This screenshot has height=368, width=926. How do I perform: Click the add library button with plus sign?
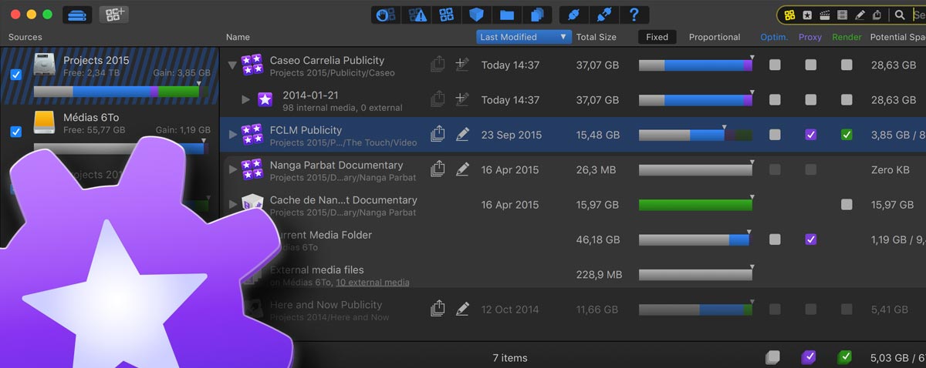(113, 15)
